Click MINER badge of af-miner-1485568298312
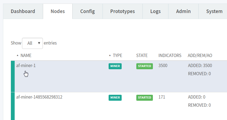Screen dimensions: 227x120 (x=115, y=97)
